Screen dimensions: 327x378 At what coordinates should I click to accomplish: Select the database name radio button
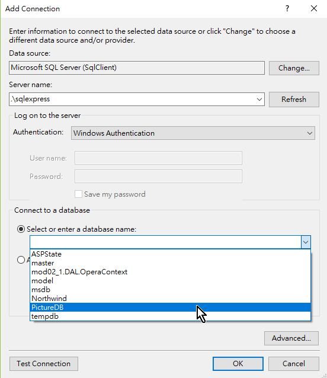(21, 229)
